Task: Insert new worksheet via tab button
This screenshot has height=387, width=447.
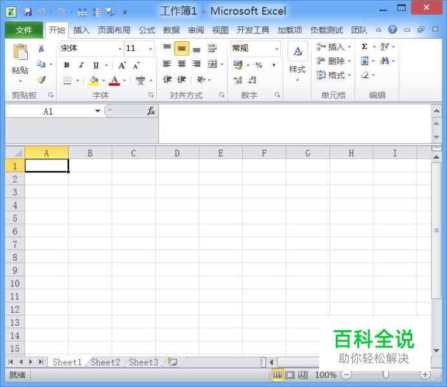Action: click(172, 362)
